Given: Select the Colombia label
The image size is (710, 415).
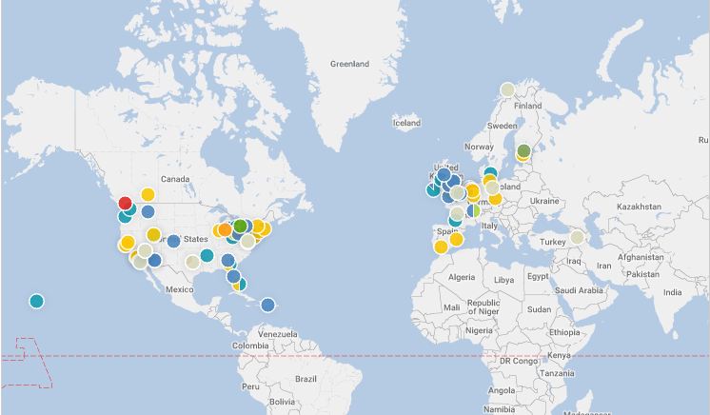Looking at the screenshot, I should (250, 346).
